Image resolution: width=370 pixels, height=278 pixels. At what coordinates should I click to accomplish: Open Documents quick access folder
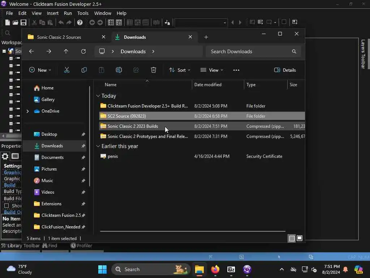[x=52, y=157]
